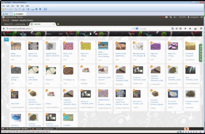Click the Entrance link in the site navbar

pos(103,34)
